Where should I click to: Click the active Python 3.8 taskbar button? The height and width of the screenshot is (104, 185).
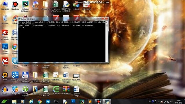pyautogui.click(x=107, y=102)
